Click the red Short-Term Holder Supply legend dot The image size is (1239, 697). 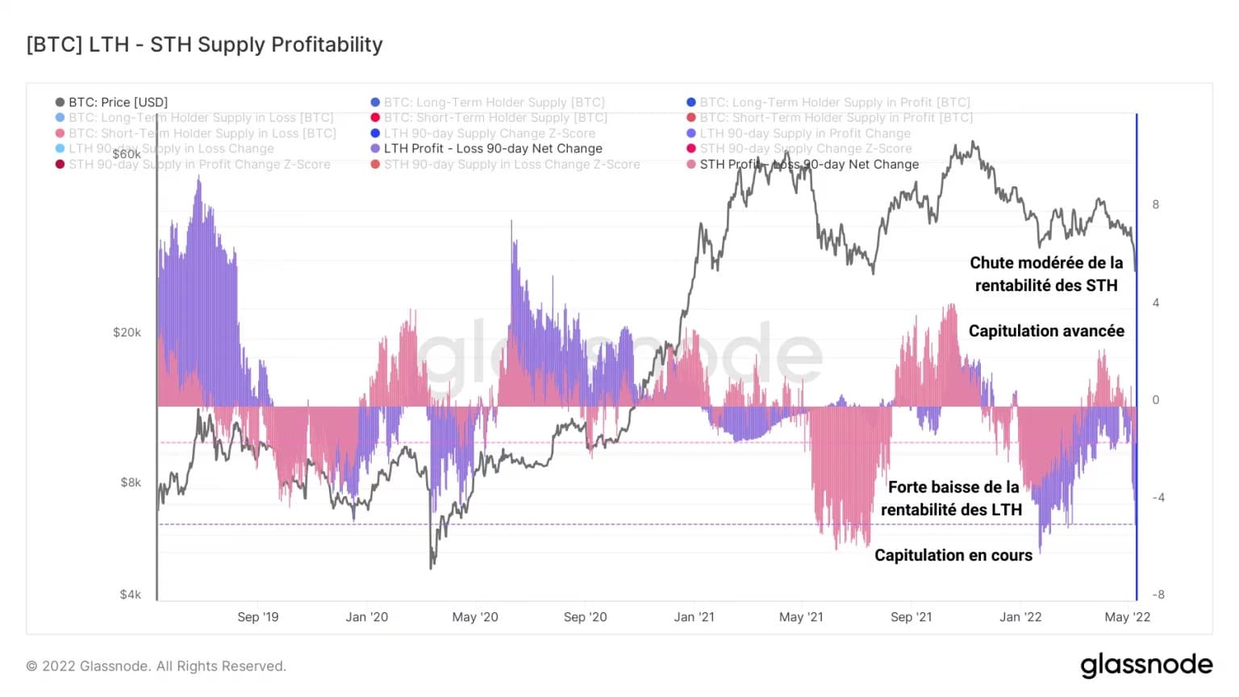point(375,118)
